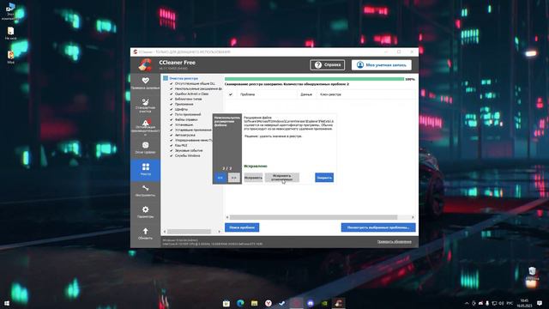This screenshot has height=309, width=549.
Task: Click the language indicator in the tray
Action: click(x=510, y=303)
